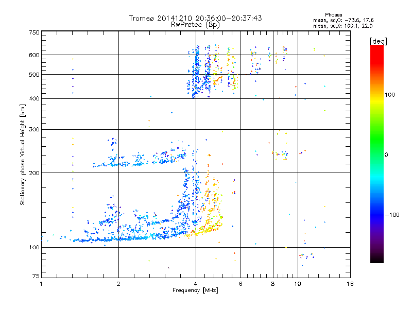Click the 'mean, sd,O: -73.6, 17.6' text
This screenshot has width=412, height=309.
tap(343, 20)
